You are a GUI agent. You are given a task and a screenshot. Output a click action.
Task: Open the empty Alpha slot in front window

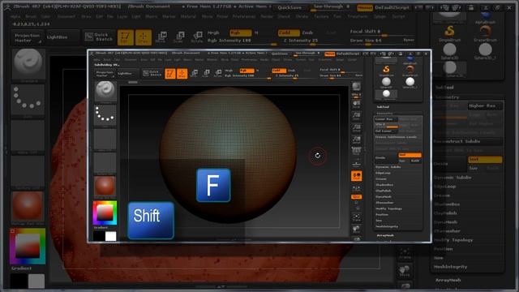pos(105,140)
